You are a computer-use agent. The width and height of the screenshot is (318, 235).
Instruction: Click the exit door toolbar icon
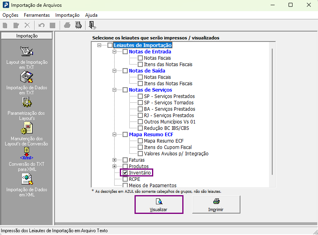click(x=92, y=25)
